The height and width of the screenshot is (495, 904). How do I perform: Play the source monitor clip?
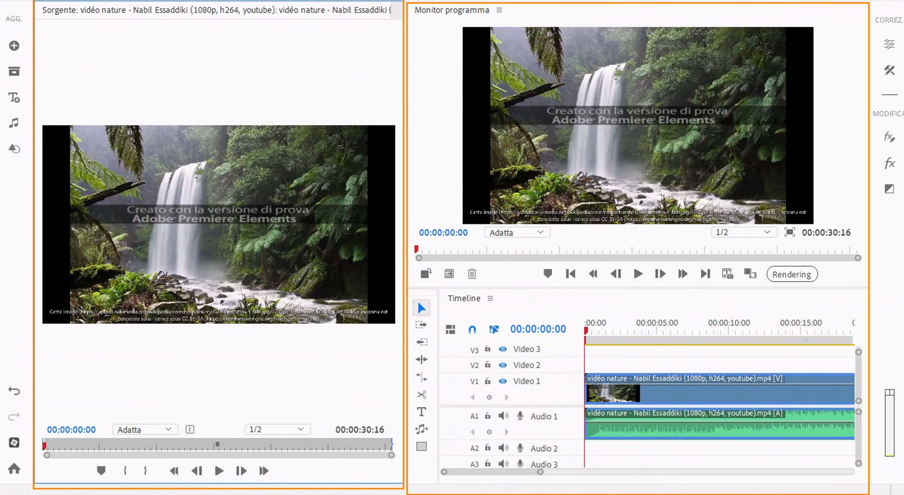click(219, 471)
